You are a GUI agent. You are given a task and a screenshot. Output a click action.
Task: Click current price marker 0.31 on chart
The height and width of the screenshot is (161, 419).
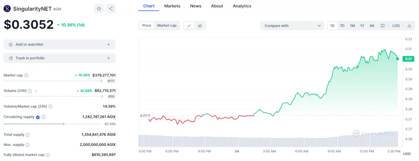[408, 59]
